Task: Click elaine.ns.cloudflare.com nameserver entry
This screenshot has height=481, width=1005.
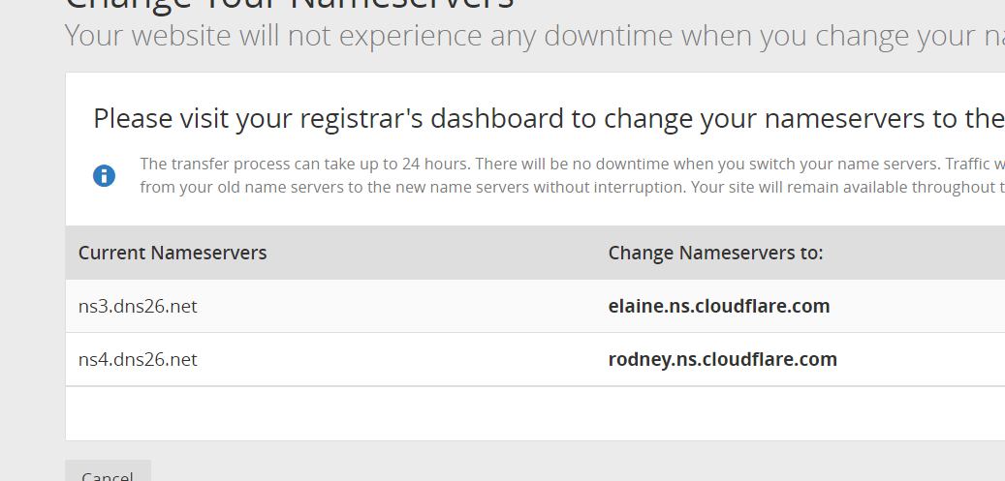Action: [718, 307]
